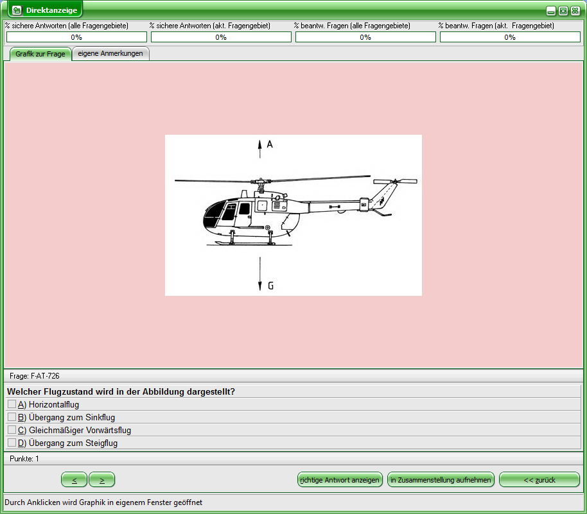Viewport: 587px width, 514px height.
Task: Minimize the Direktanzeige window
Action: tap(550, 11)
